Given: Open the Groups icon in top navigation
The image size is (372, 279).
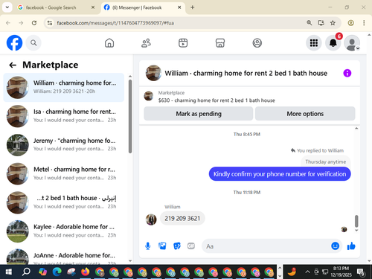Looking at the screenshot, I should click(257, 43).
